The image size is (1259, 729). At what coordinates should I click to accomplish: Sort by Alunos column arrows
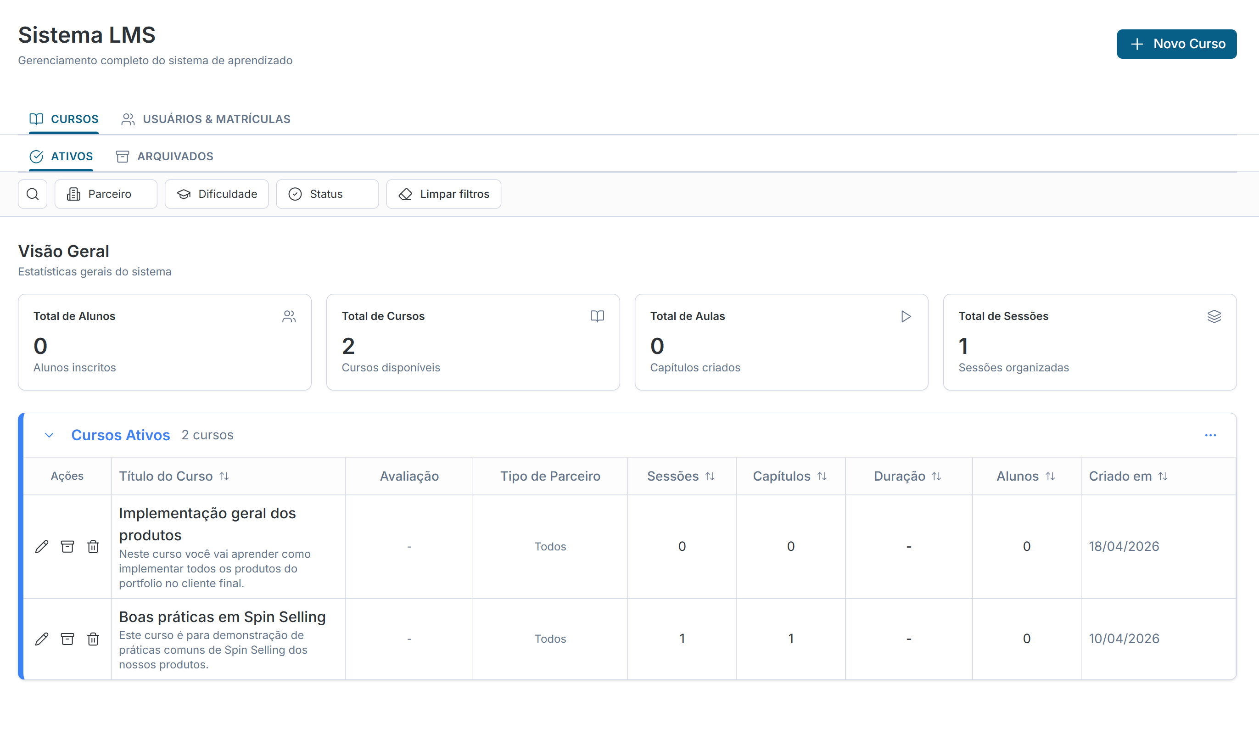click(x=1050, y=477)
